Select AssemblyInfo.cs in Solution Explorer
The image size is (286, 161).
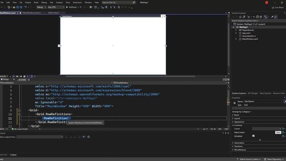tap(249, 36)
